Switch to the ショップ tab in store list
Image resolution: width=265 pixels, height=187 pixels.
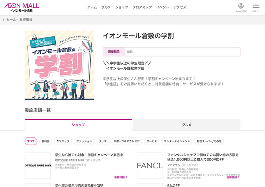(78, 125)
